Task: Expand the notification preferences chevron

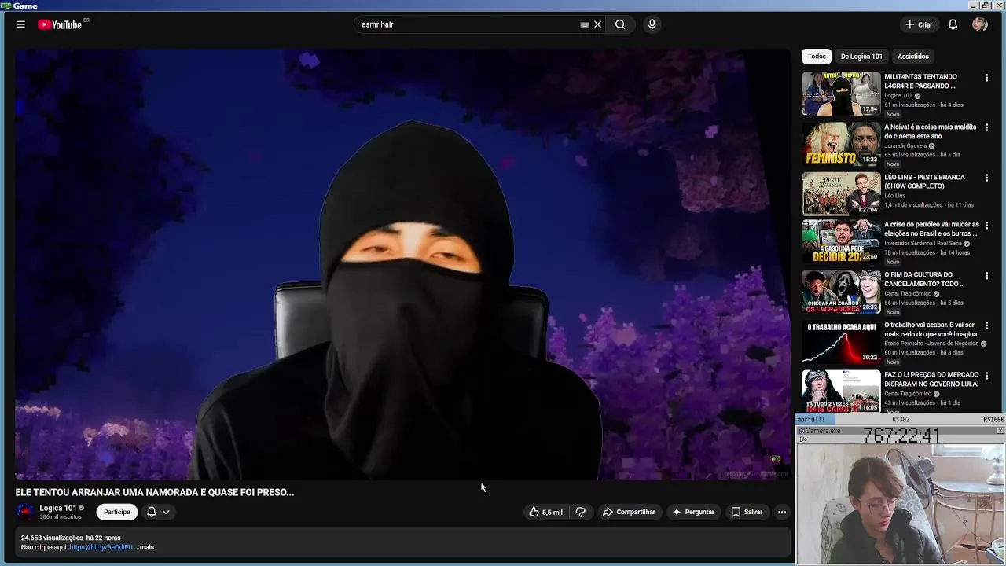Action: (x=166, y=512)
